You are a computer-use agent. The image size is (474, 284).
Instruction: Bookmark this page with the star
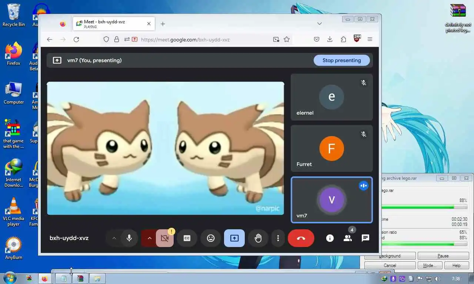[287, 40]
